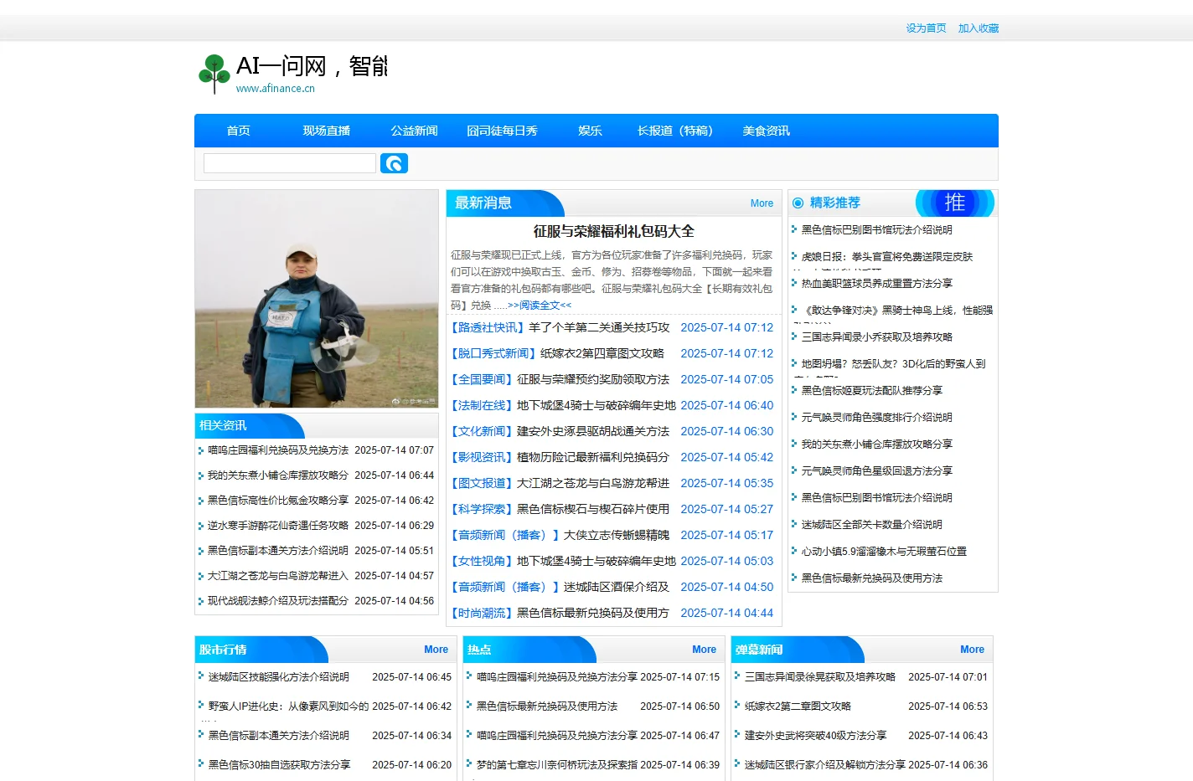1193x781 pixels.
Task: Open 喵呜庄园福利兑换码及兑换方法 in 相关资讯
Action: pos(278,450)
